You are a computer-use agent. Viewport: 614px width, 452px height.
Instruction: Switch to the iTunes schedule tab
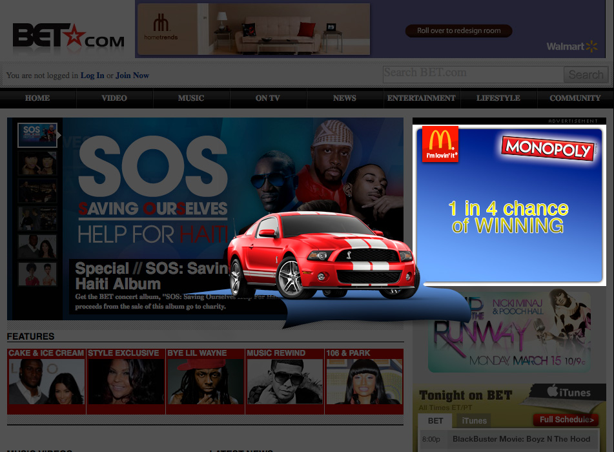pyautogui.click(x=474, y=421)
